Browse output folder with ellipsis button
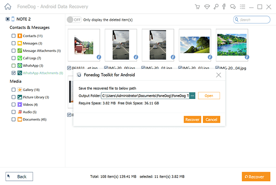 (192, 96)
